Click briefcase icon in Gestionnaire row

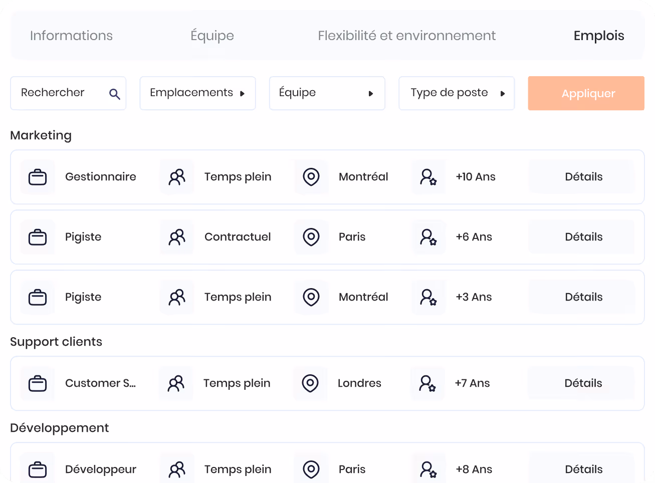pos(38,177)
